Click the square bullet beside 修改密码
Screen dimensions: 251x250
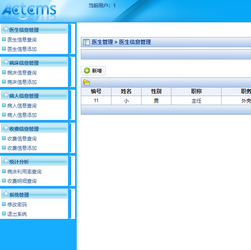[x=4, y=204]
